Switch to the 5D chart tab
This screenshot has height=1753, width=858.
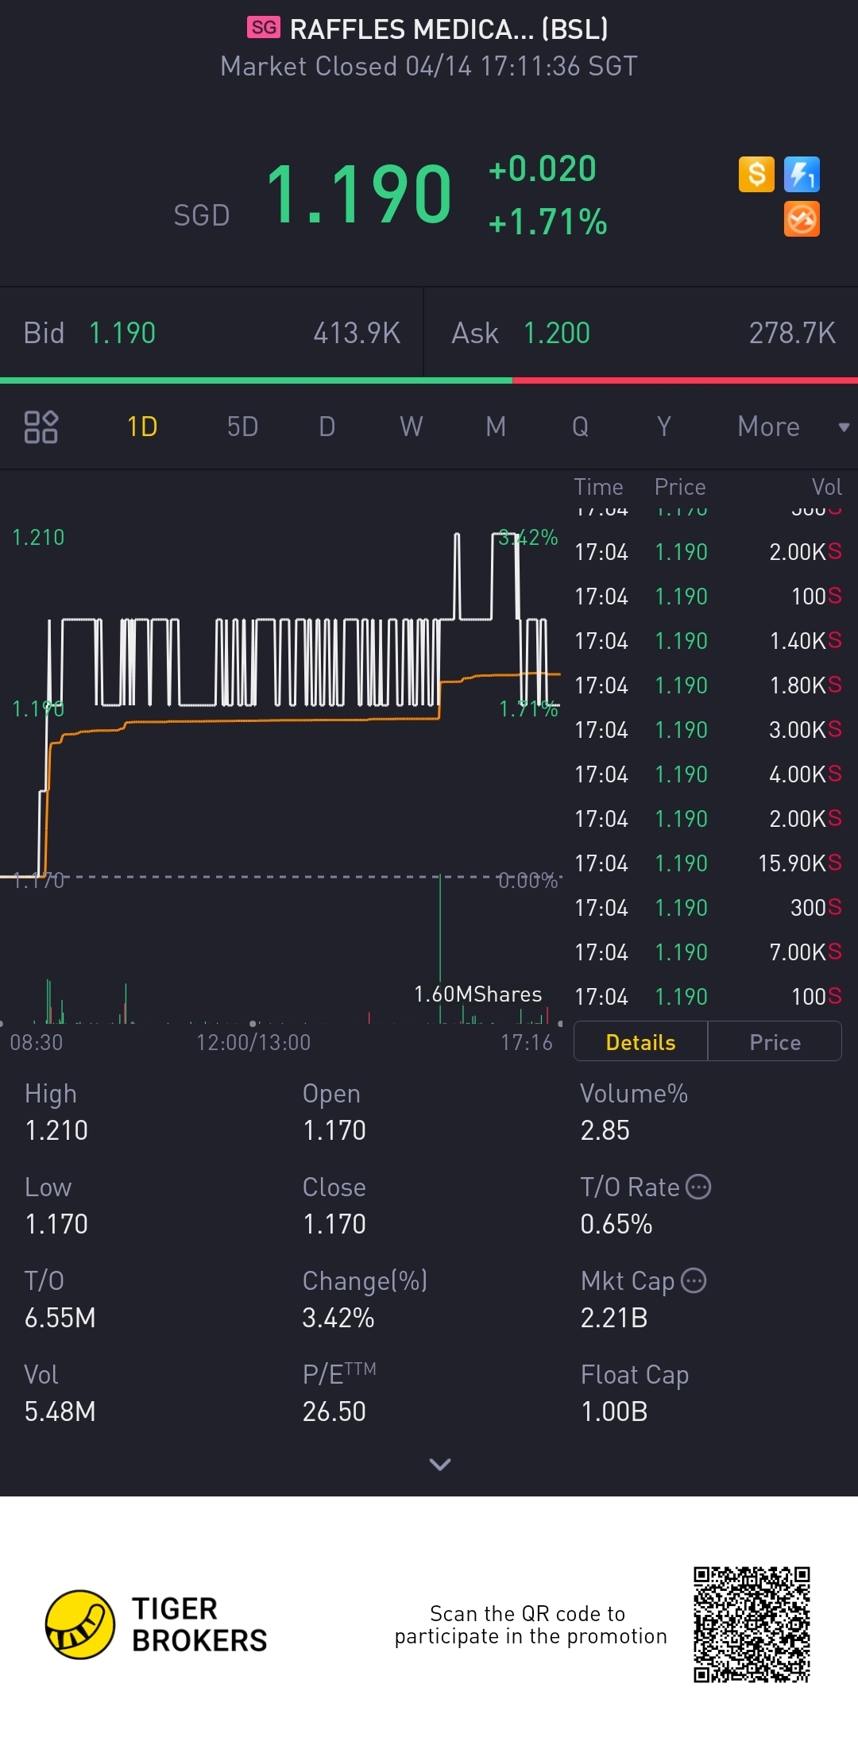[x=242, y=427]
